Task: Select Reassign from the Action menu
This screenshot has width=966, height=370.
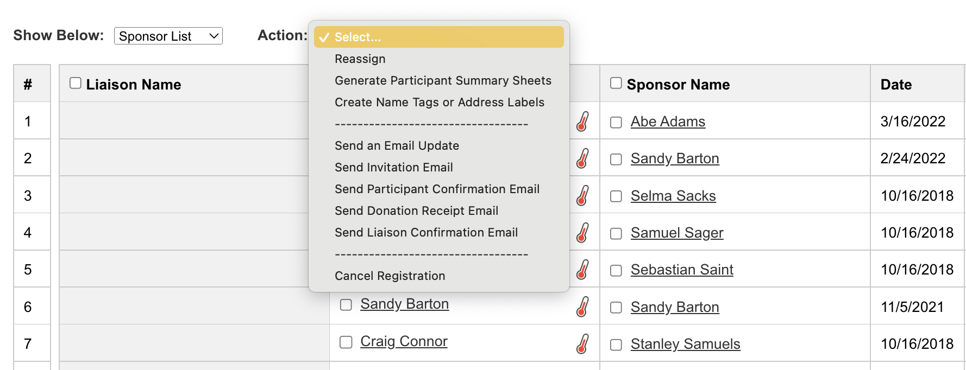Action: coord(360,59)
